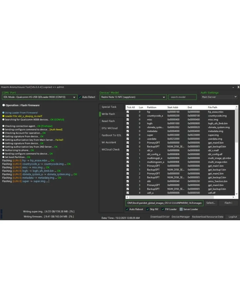The width and height of the screenshot is (240, 305).
Task: Disable the Auto Reboot checkbox
Action: click(127, 209)
